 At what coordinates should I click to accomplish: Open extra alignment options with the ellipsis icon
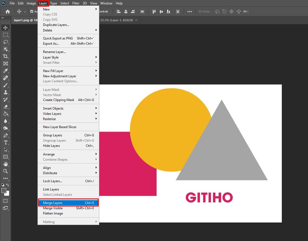click(190, 11)
